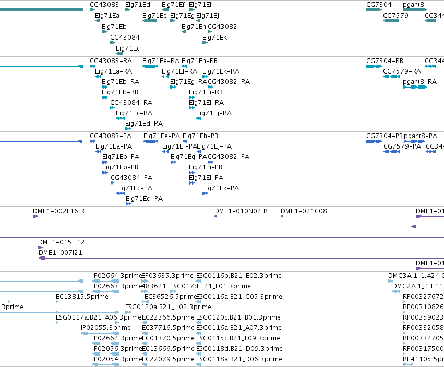
Task: Click the Eig71Ee gene label
Action: coord(154,16)
